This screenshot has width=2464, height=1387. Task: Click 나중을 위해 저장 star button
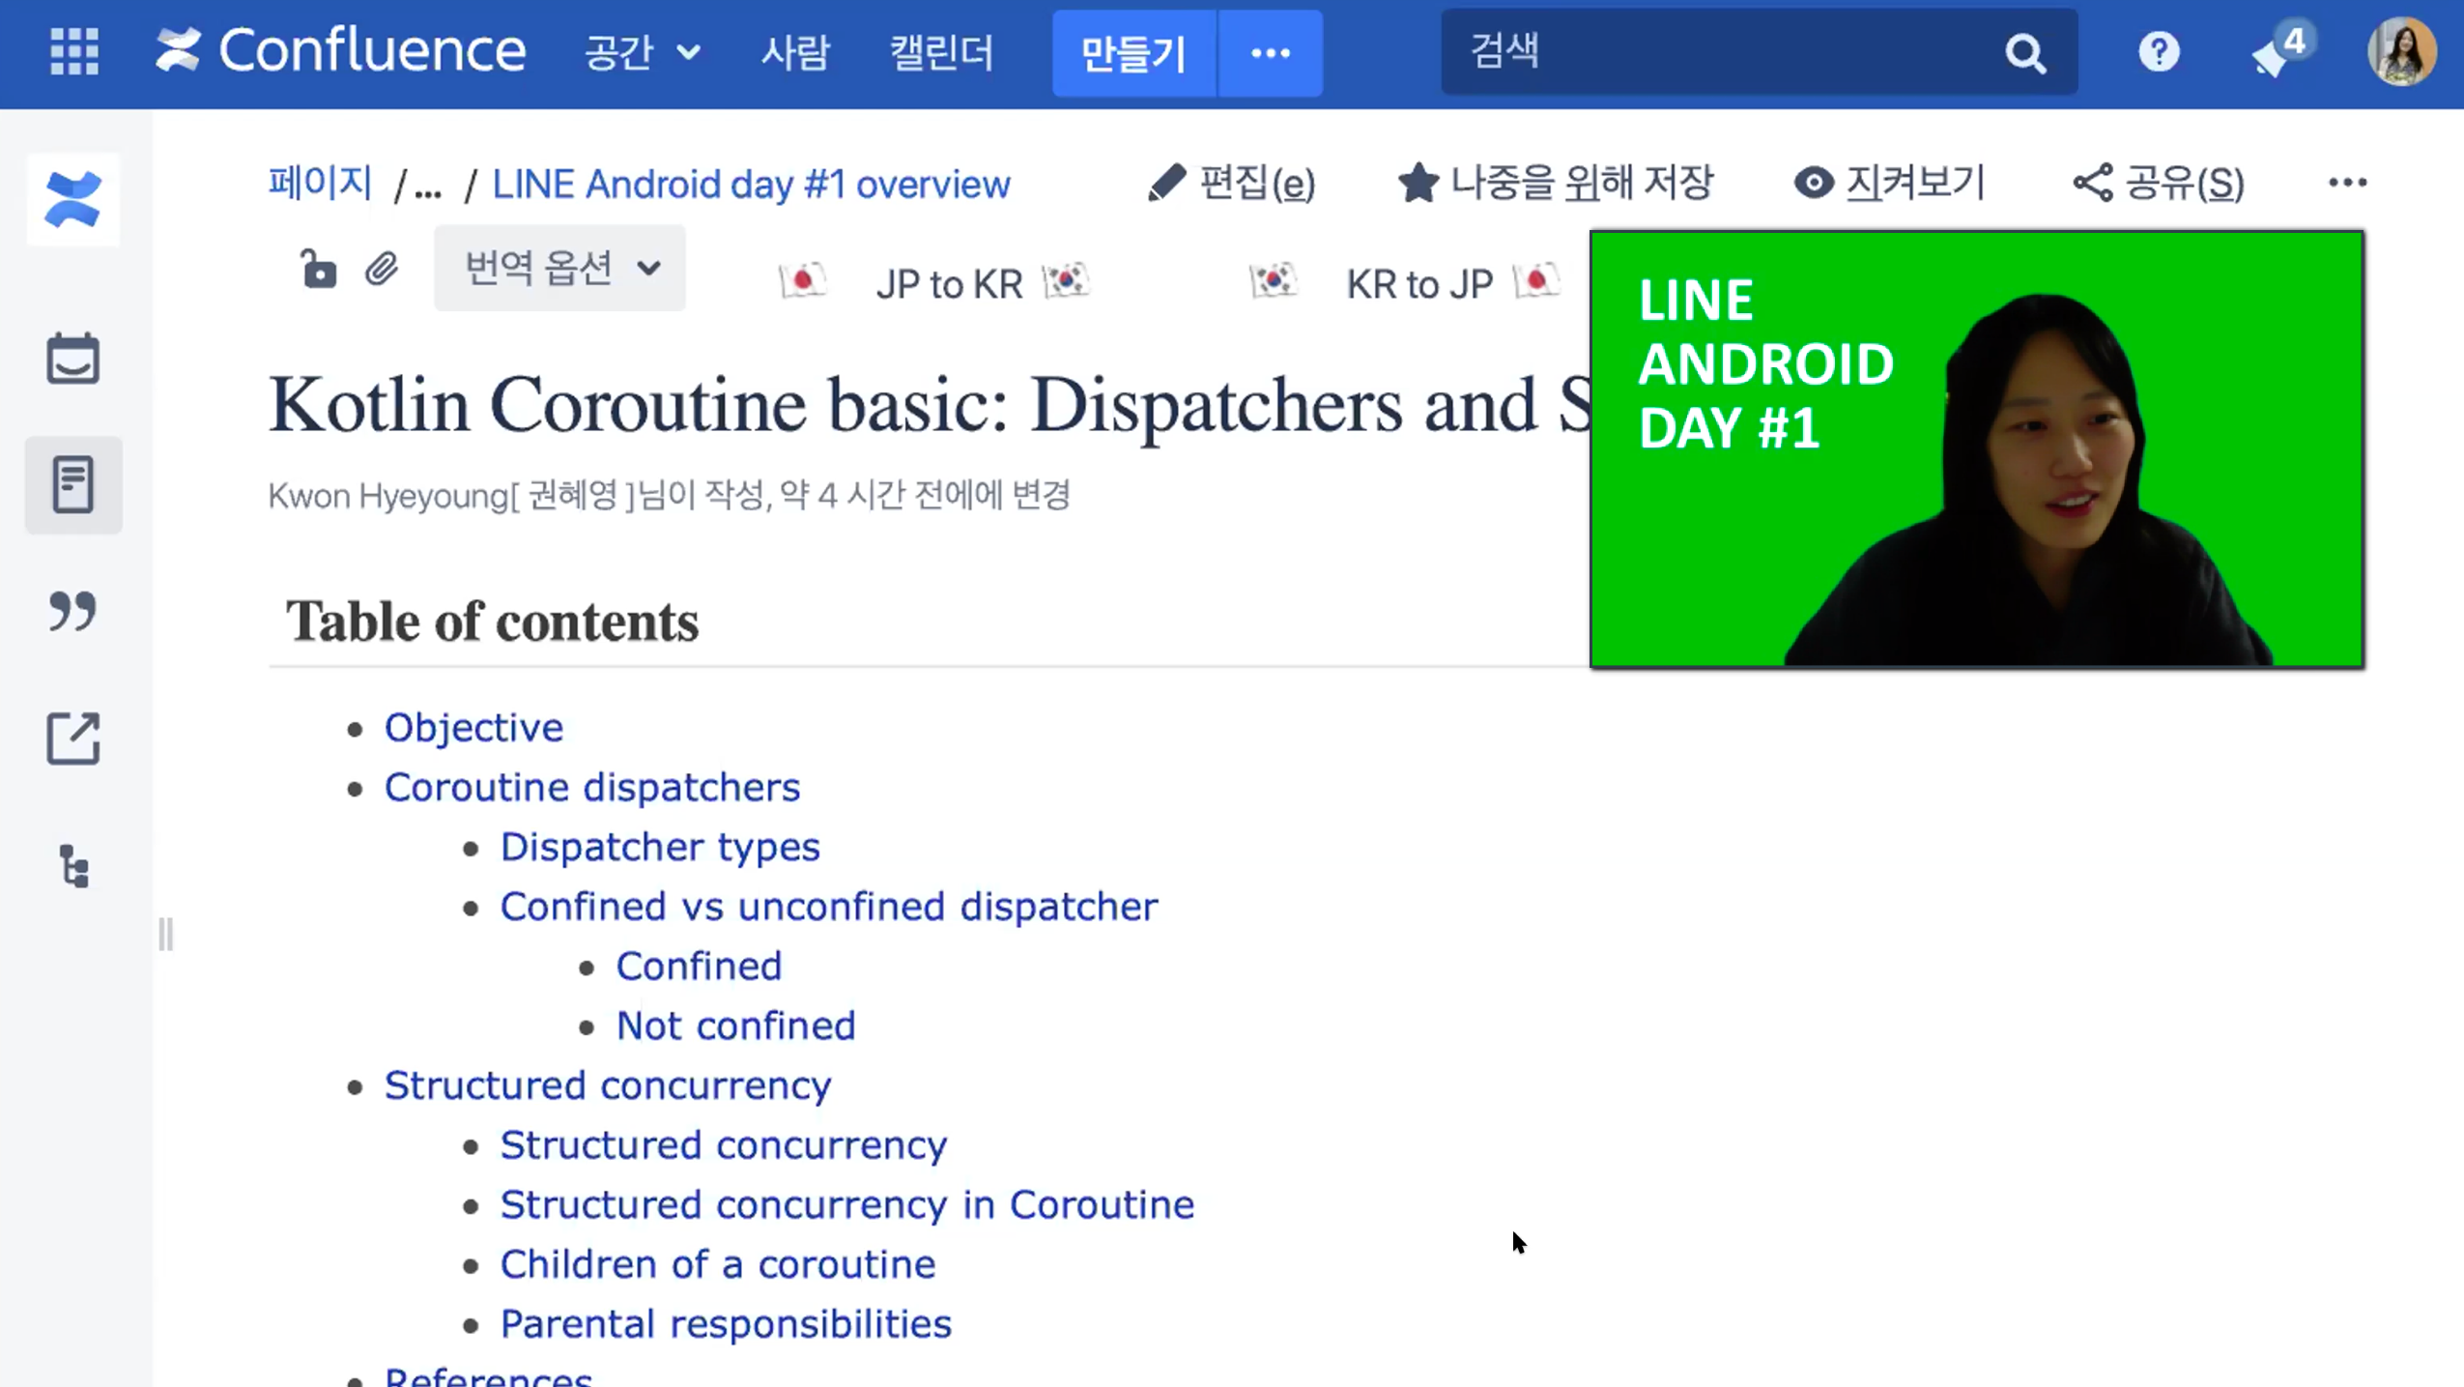1556,182
